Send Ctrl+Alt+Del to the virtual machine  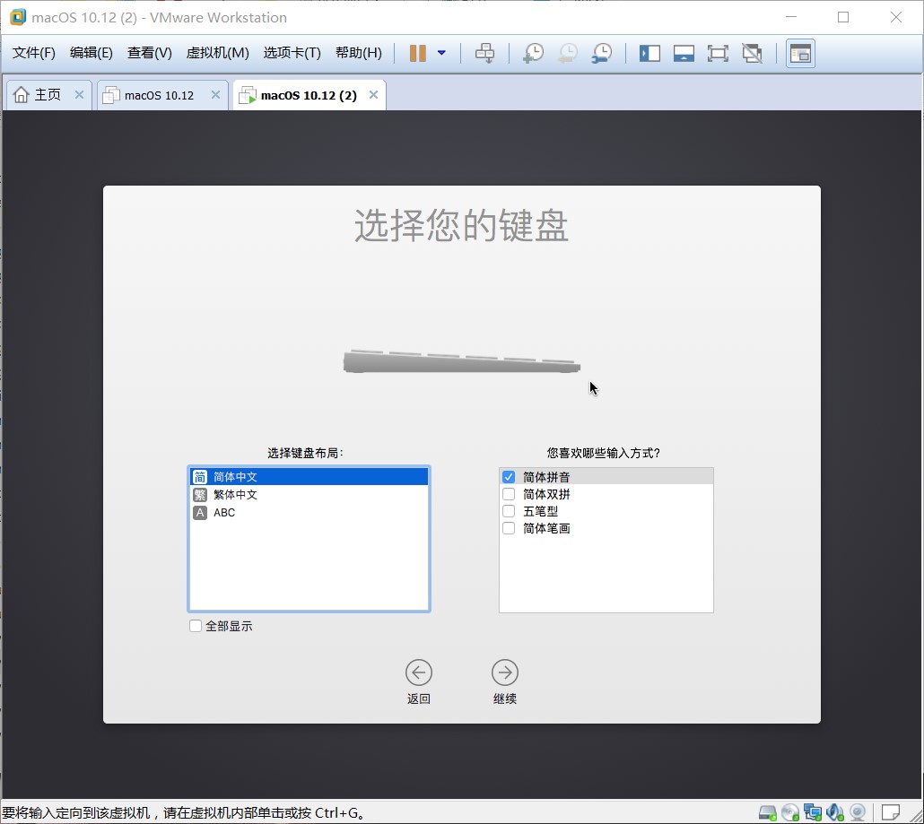pos(484,53)
